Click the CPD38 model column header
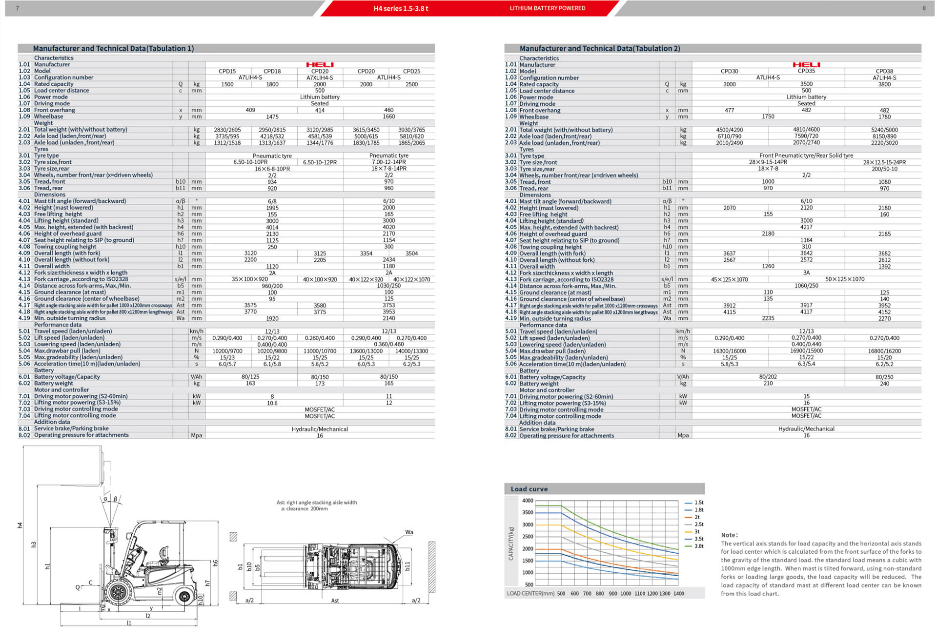Viewport: 937px width, 641px height. pos(884,71)
